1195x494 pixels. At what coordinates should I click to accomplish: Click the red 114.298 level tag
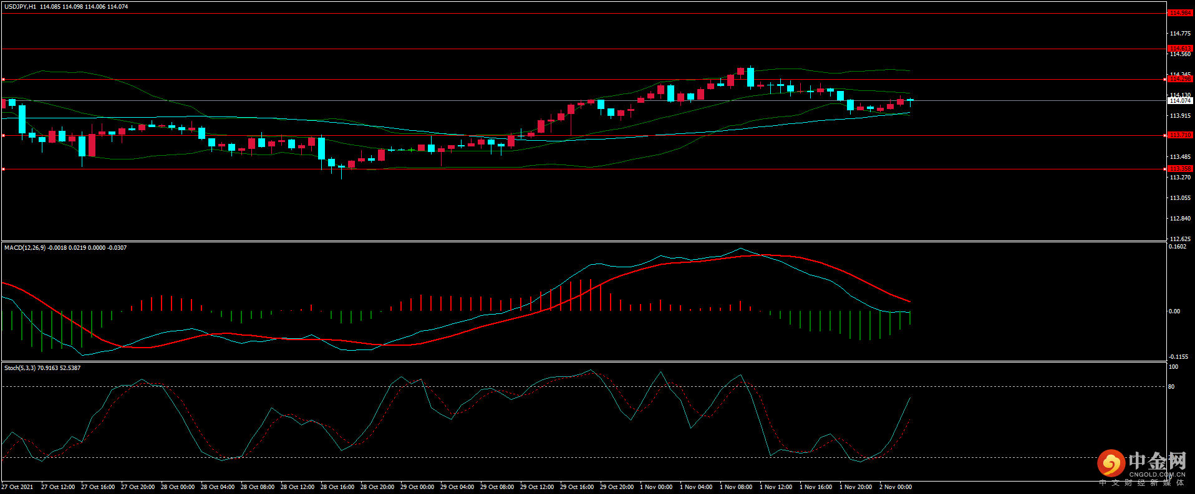pos(1179,79)
